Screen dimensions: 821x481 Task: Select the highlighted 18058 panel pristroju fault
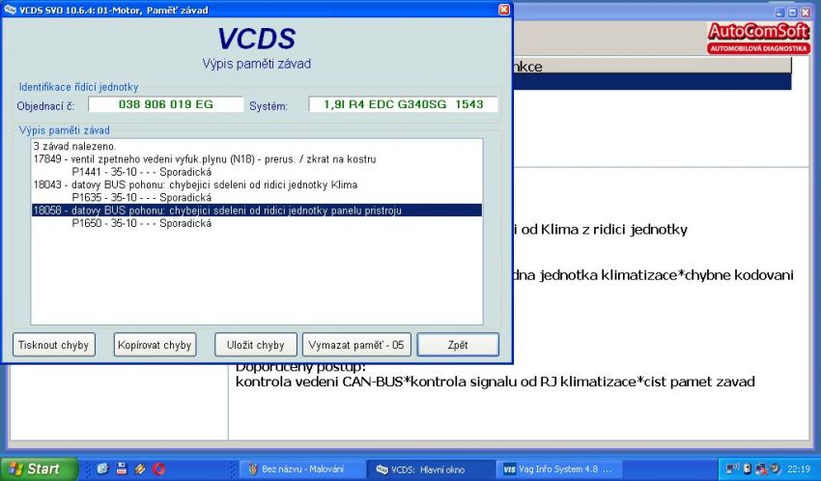(x=257, y=211)
